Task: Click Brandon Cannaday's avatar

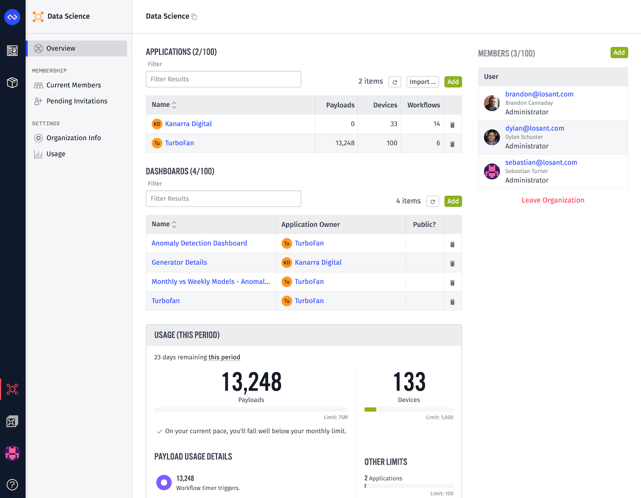Action: point(492,103)
